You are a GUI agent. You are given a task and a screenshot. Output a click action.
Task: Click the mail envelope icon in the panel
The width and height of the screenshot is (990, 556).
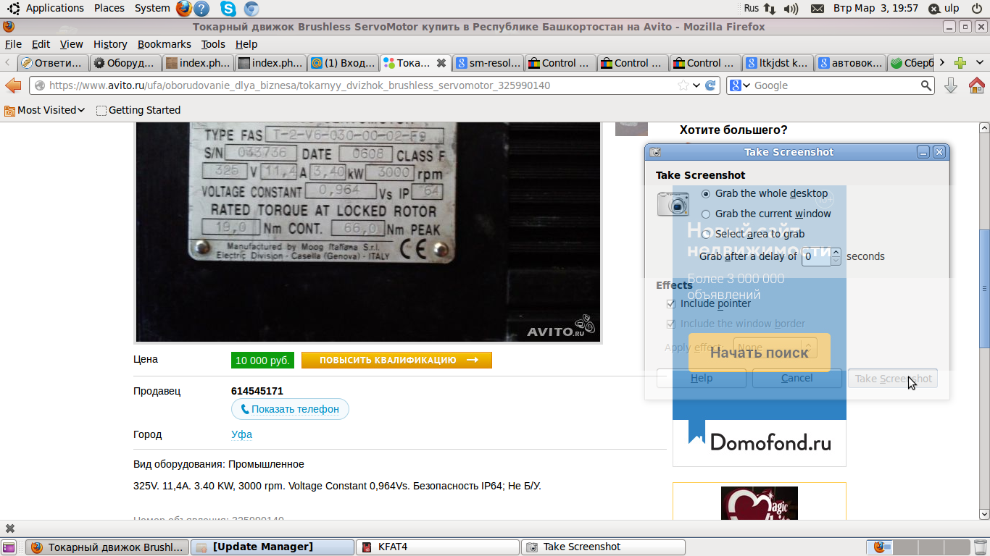[818, 9]
